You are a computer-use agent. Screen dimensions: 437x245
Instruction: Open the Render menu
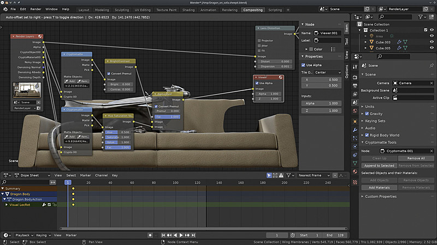tap(36, 9)
